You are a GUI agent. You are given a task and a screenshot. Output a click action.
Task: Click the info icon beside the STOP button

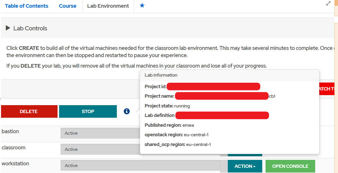[x=126, y=111]
